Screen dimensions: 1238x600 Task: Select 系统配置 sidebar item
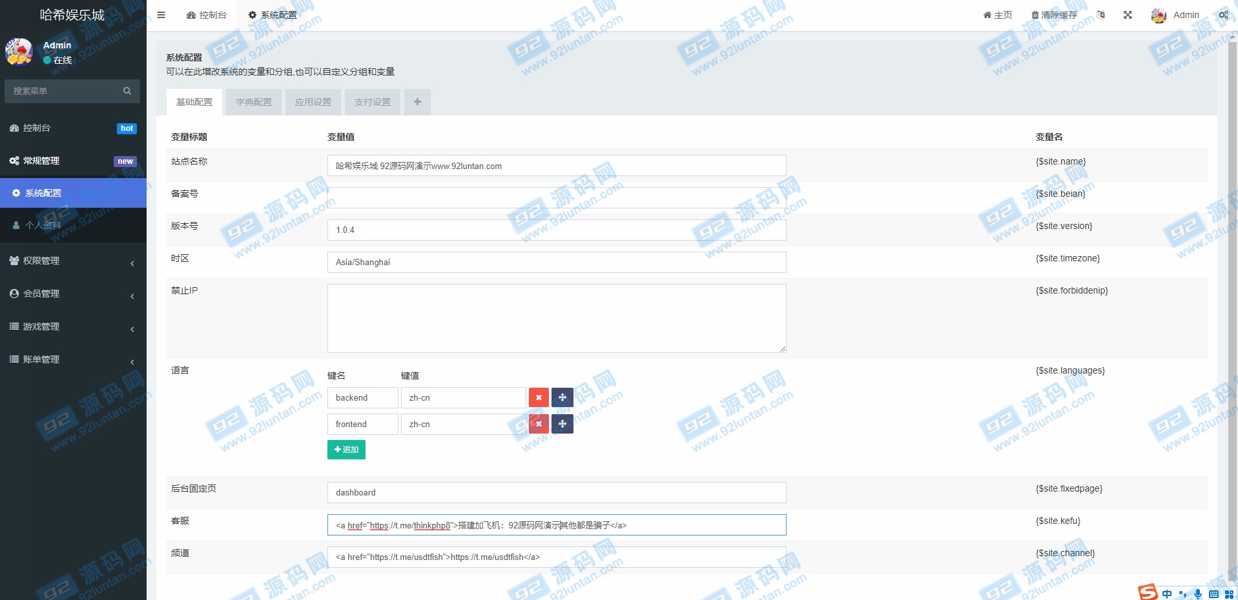tap(73, 193)
